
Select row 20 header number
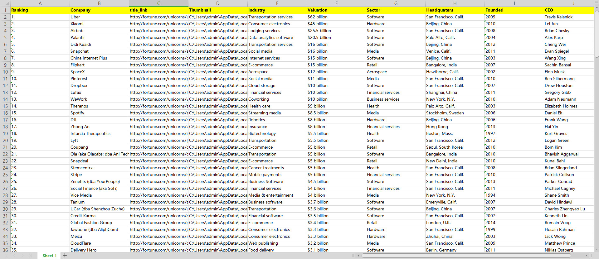coord(5,140)
